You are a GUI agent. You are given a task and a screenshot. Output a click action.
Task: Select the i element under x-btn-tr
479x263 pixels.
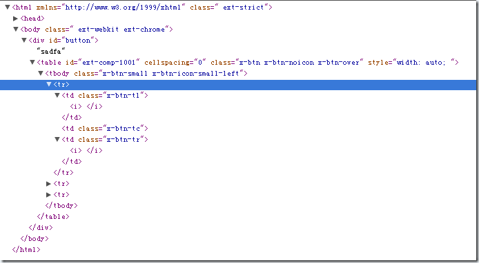[86, 150]
